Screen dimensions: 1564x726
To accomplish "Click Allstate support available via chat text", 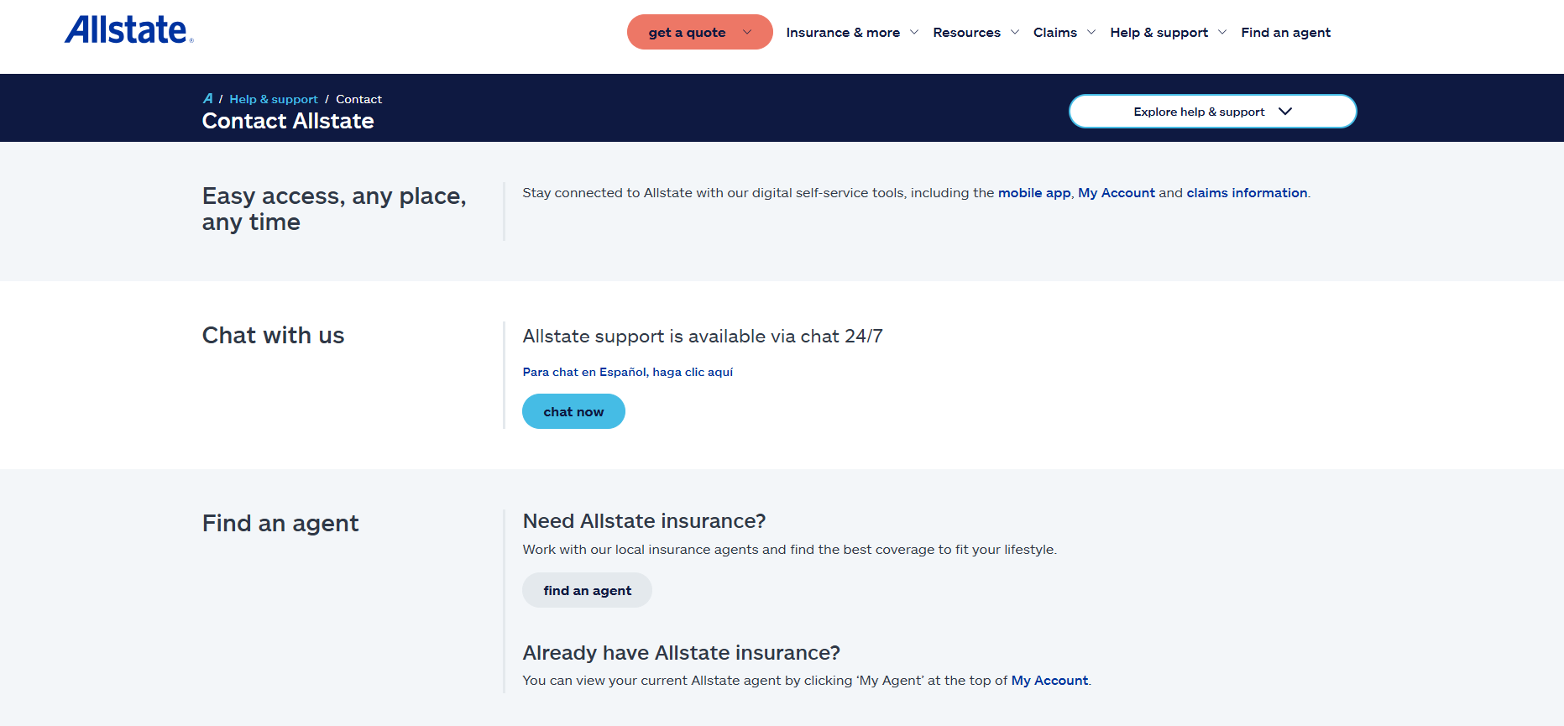I will coord(703,336).
